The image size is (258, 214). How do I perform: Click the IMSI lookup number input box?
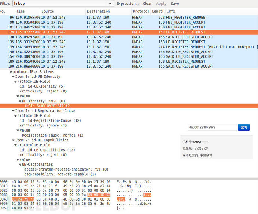coord(212,128)
